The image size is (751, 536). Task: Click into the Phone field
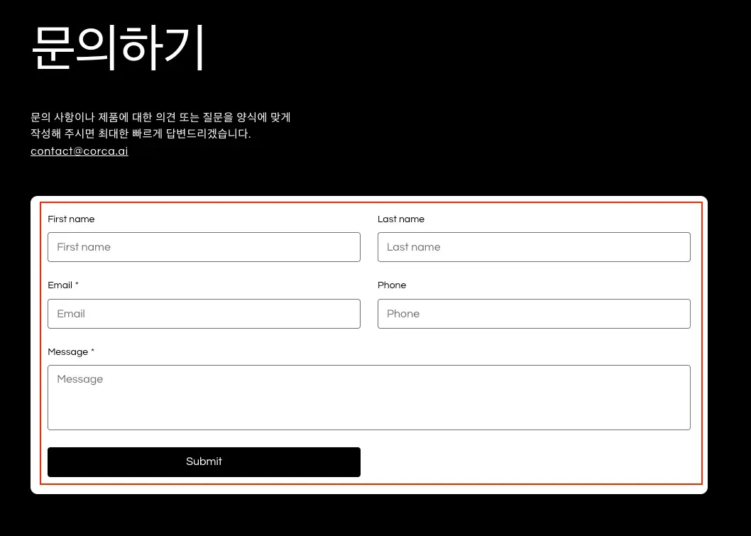pyautogui.click(x=534, y=314)
